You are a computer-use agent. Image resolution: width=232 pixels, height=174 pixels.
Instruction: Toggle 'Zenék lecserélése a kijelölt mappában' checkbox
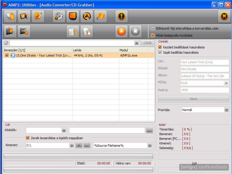click(28, 138)
